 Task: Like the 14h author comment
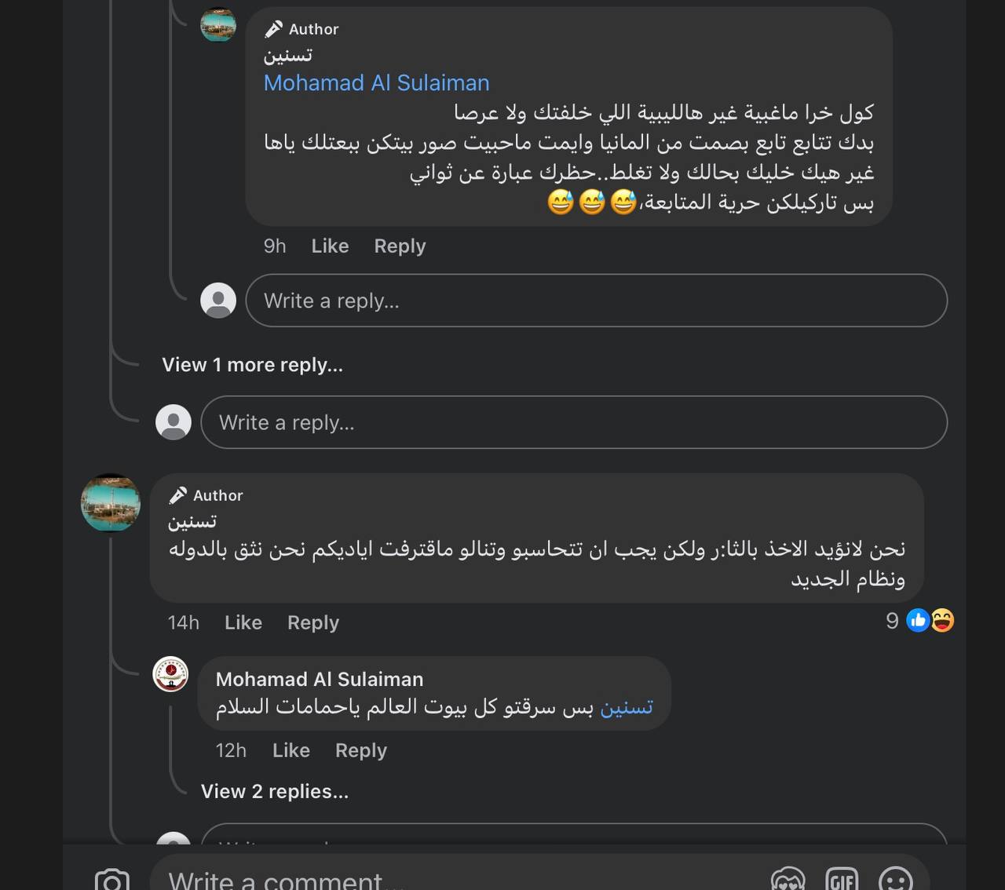click(243, 623)
